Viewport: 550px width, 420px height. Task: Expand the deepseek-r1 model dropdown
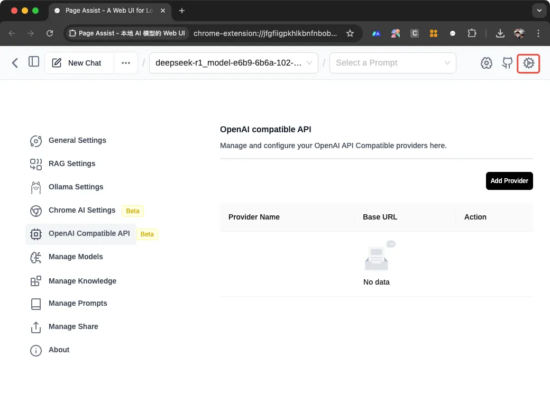click(x=234, y=63)
